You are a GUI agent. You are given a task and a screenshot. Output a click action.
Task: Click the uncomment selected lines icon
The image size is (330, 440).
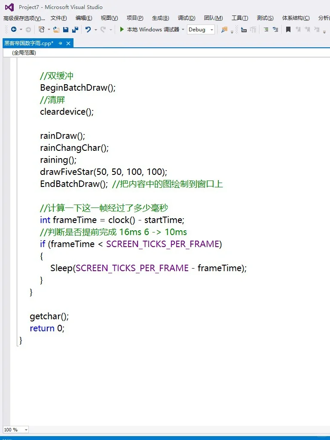tap(275, 30)
